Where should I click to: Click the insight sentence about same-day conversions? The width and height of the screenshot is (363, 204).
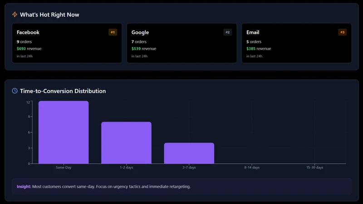(x=111, y=186)
